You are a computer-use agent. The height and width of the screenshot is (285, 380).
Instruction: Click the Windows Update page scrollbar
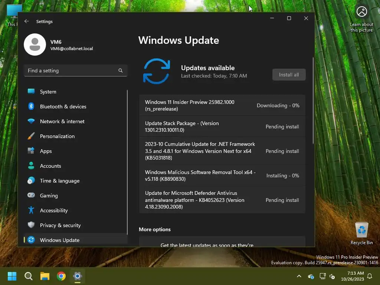point(313,101)
